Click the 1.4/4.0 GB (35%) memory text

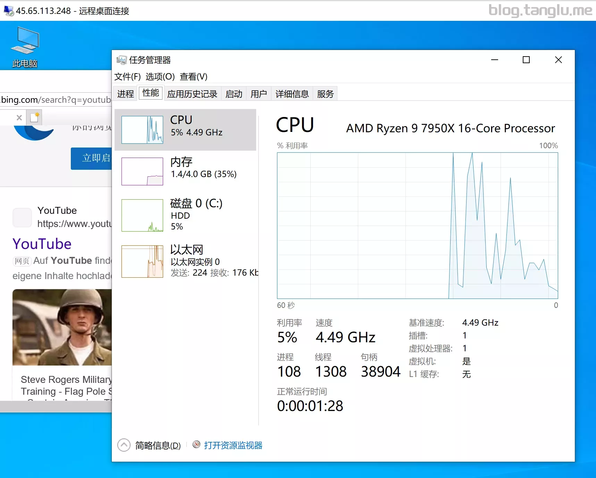click(x=204, y=174)
